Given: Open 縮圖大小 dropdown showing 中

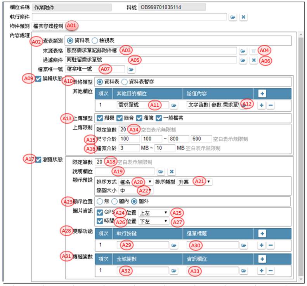Looking at the screenshot, I should 136,191.
